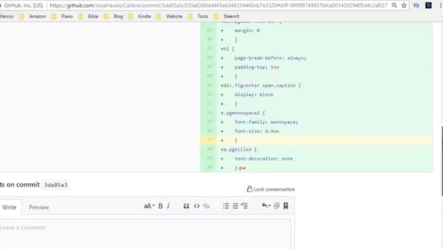Insert a quote in the comment

(186, 206)
